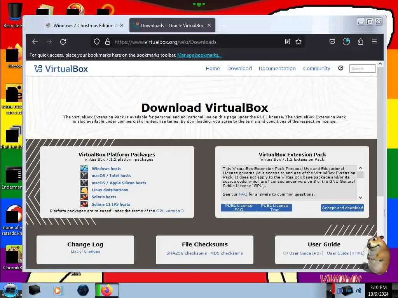Open the Windows hosts download link
Screen dimensions: 398x298
pyautogui.click(x=106, y=168)
